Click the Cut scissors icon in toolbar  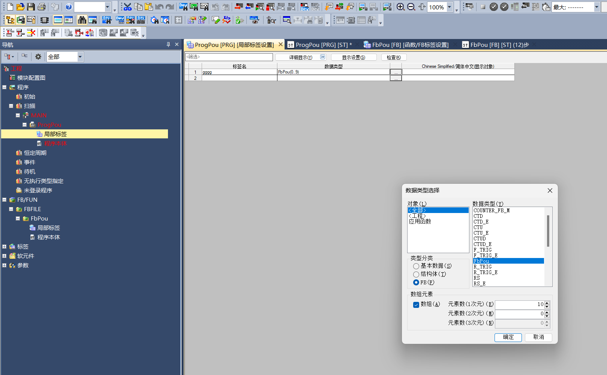[x=127, y=7]
